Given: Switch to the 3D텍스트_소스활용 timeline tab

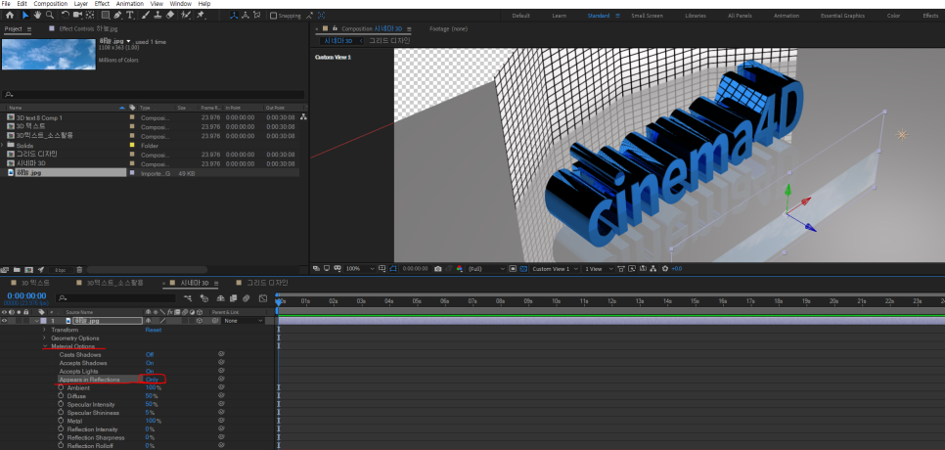Looking at the screenshot, I should pos(115,283).
